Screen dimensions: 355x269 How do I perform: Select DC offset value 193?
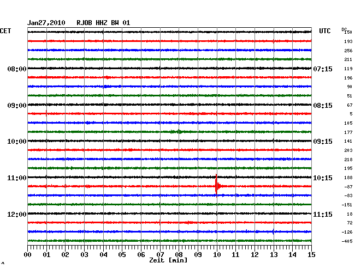tap(348, 41)
